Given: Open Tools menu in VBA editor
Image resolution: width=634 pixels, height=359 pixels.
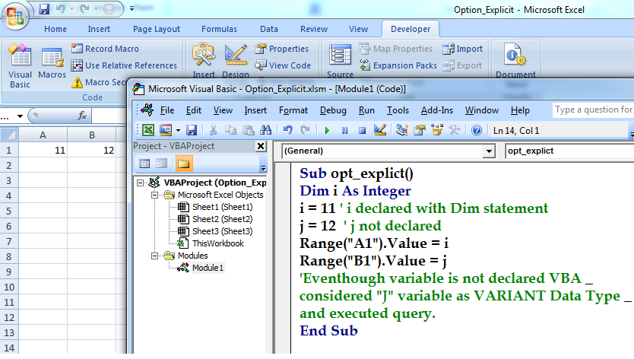Looking at the screenshot, I should [x=398, y=110].
